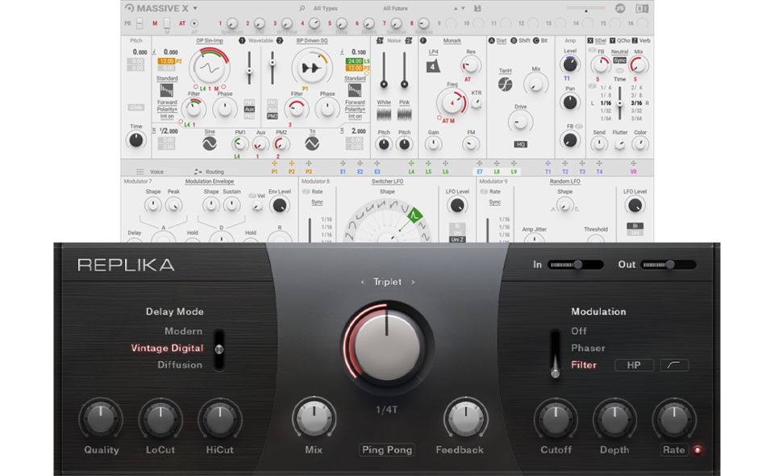Toggle the Rate sync LED indicator
The width and height of the screenshot is (774, 476).
click(x=697, y=450)
